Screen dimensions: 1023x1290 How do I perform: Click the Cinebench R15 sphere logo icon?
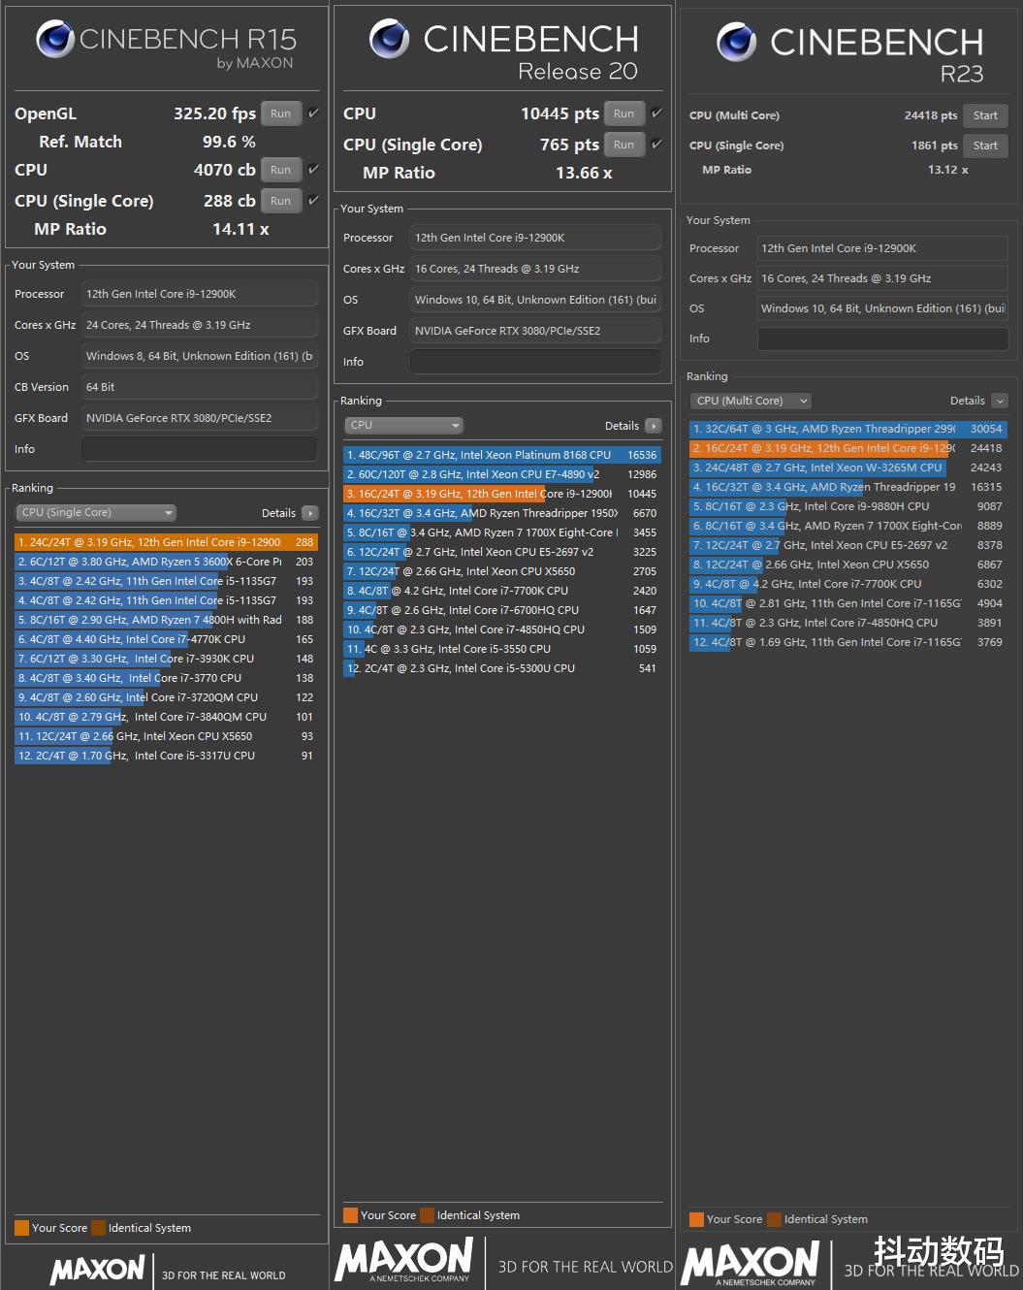tap(55, 39)
